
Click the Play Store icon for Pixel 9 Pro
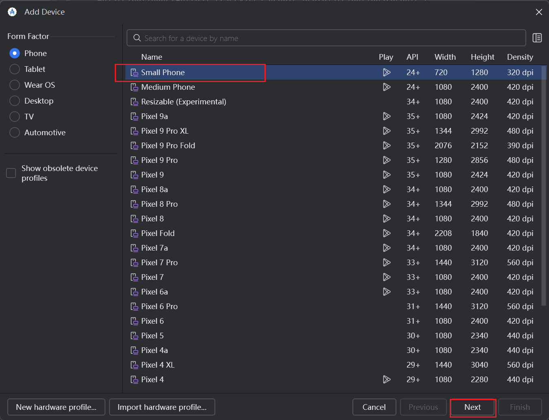(387, 160)
